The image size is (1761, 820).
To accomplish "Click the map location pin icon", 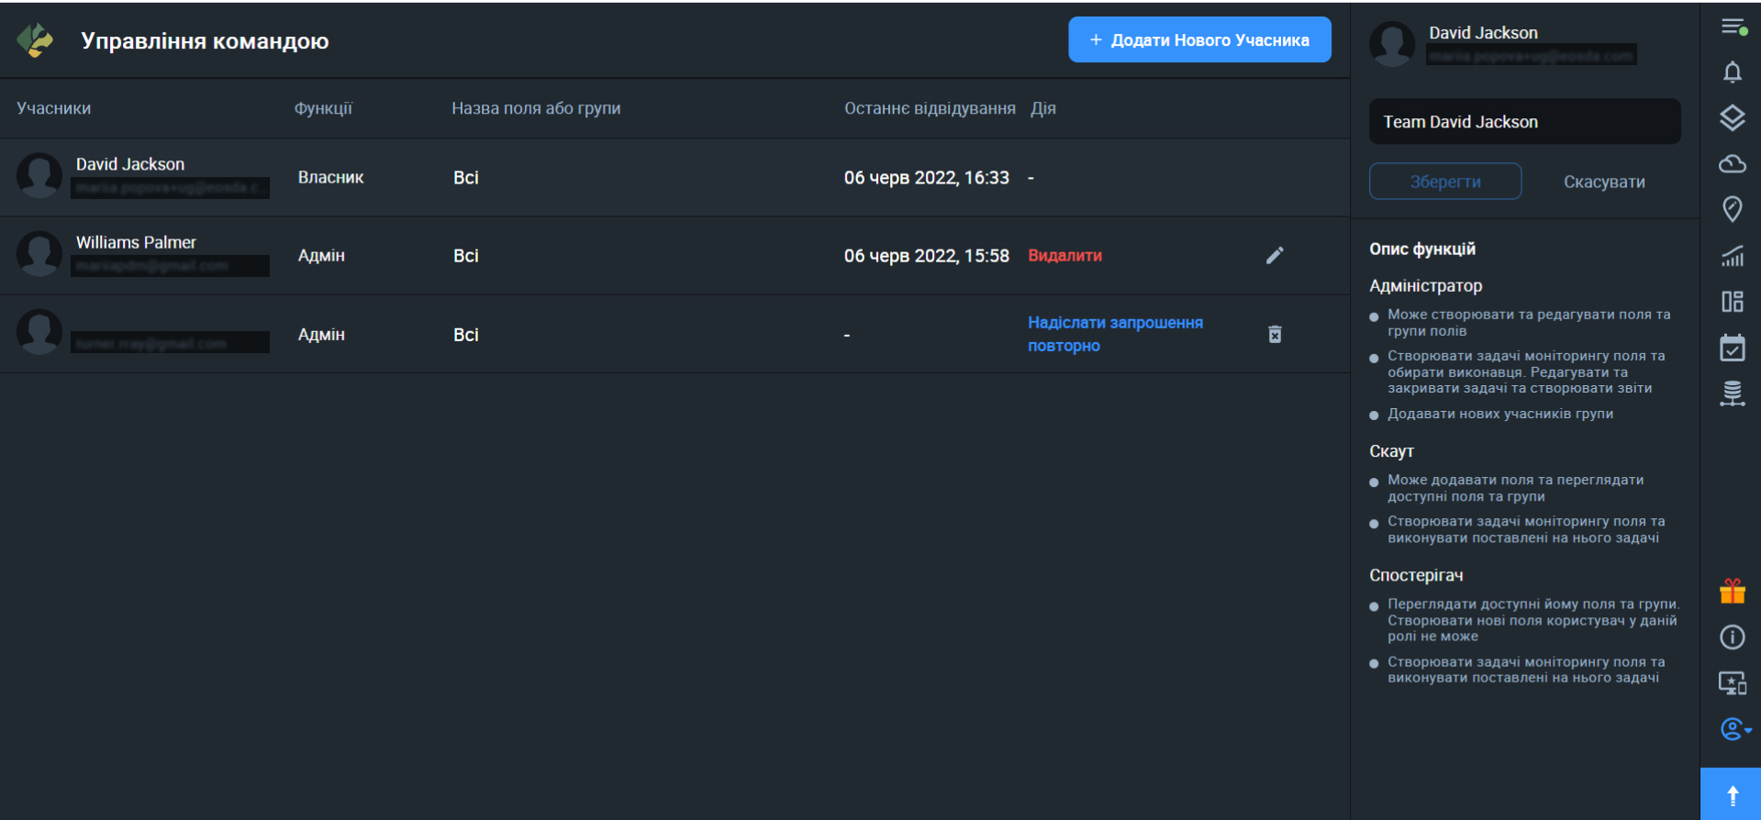I will coord(1732,209).
